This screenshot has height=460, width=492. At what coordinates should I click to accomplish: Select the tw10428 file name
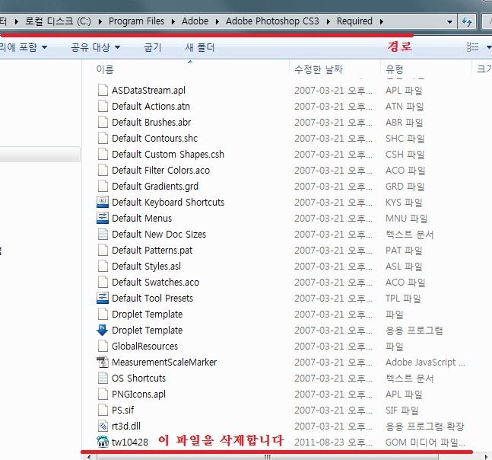pyautogui.click(x=130, y=442)
